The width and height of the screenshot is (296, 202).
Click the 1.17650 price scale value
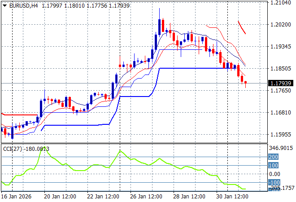[280, 91]
